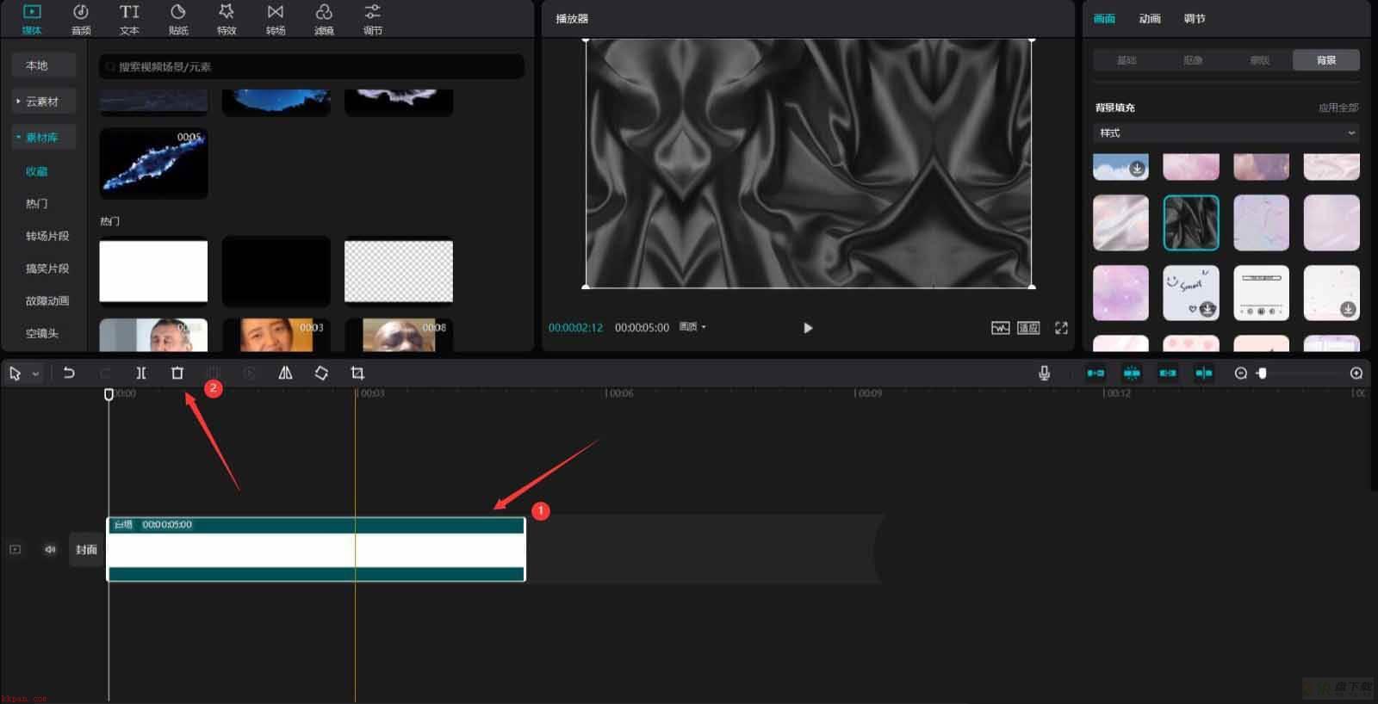Choose the white silk background style
Image resolution: width=1378 pixels, height=704 pixels.
tap(1120, 222)
